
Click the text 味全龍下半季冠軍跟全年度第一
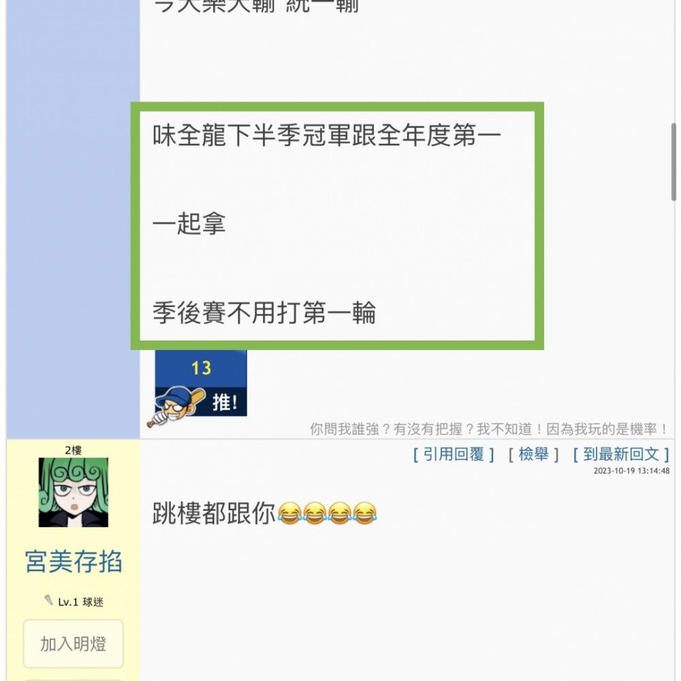[x=327, y=135]
